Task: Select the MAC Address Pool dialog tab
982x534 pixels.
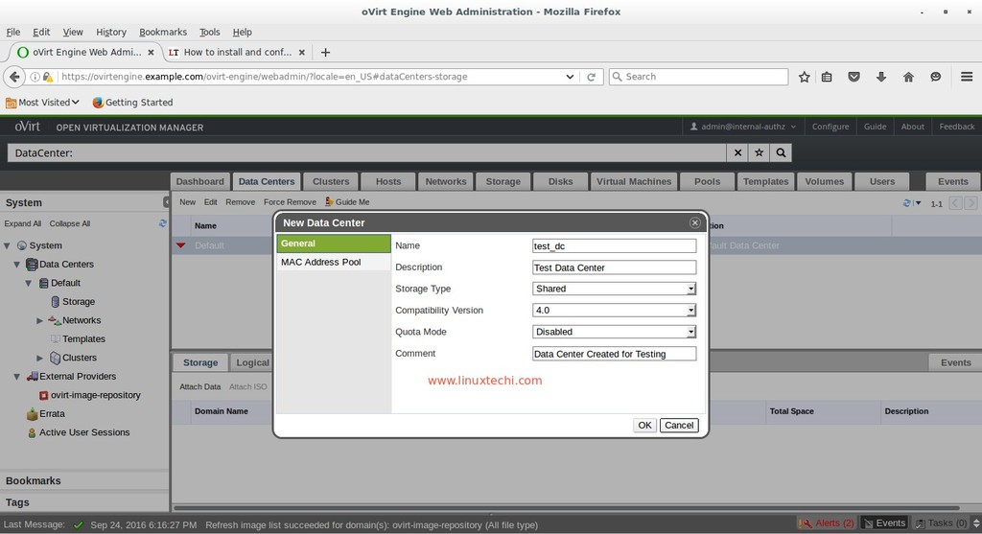Action: point(334,263)
